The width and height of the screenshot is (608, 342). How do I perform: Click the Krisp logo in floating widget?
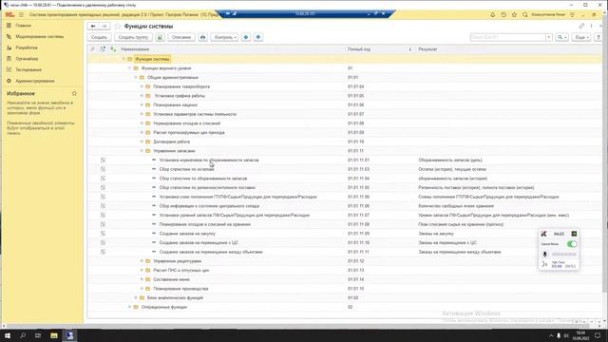point(543,234)
